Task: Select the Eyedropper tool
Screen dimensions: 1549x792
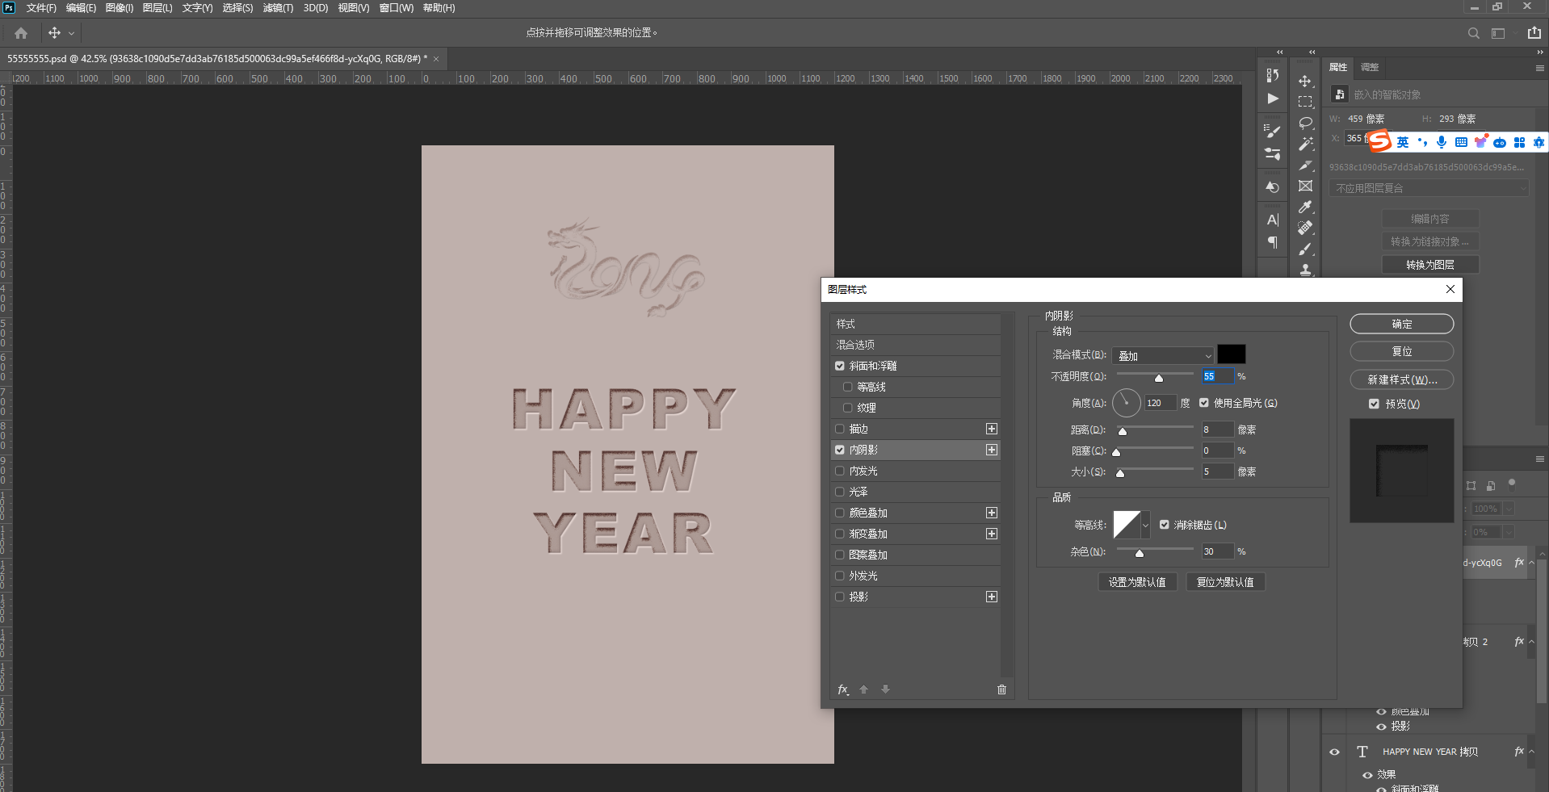Action: [x=1305, y=207]
